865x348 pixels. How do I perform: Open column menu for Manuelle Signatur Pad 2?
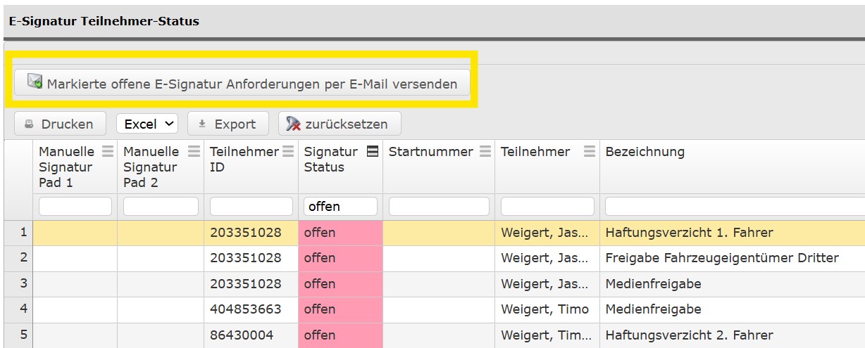point(194,151)
